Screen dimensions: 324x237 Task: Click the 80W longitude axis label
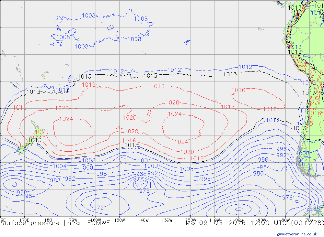click(286, 220)
